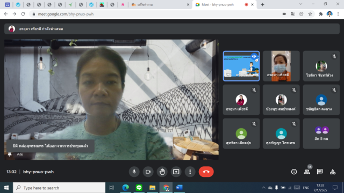Open Chrome extensions puzzle icon
The image size is (344, 193).
[x=321, y=14]
